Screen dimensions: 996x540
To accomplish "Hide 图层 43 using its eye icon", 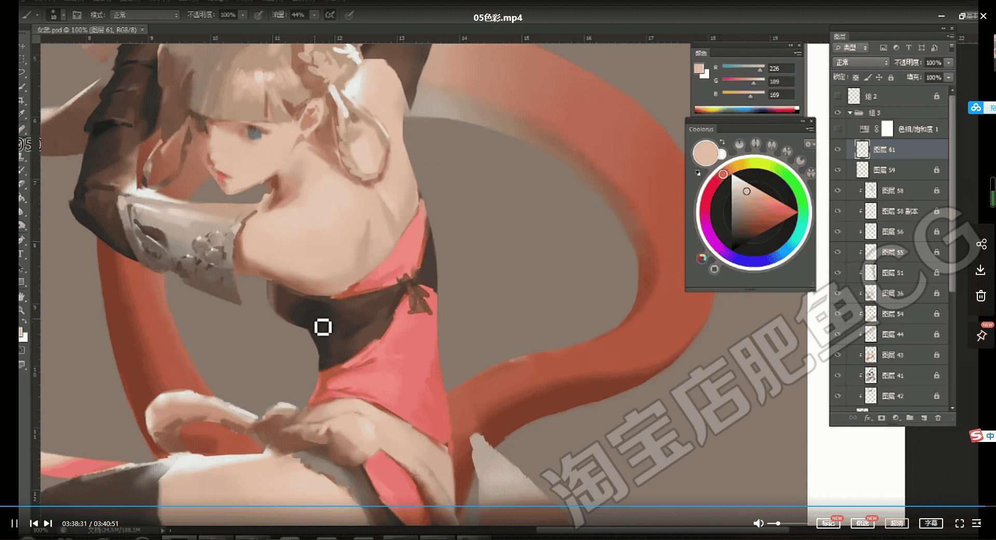I will point(837,355).
